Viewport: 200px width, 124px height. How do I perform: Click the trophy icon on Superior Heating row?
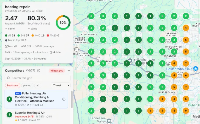point(47,117)
